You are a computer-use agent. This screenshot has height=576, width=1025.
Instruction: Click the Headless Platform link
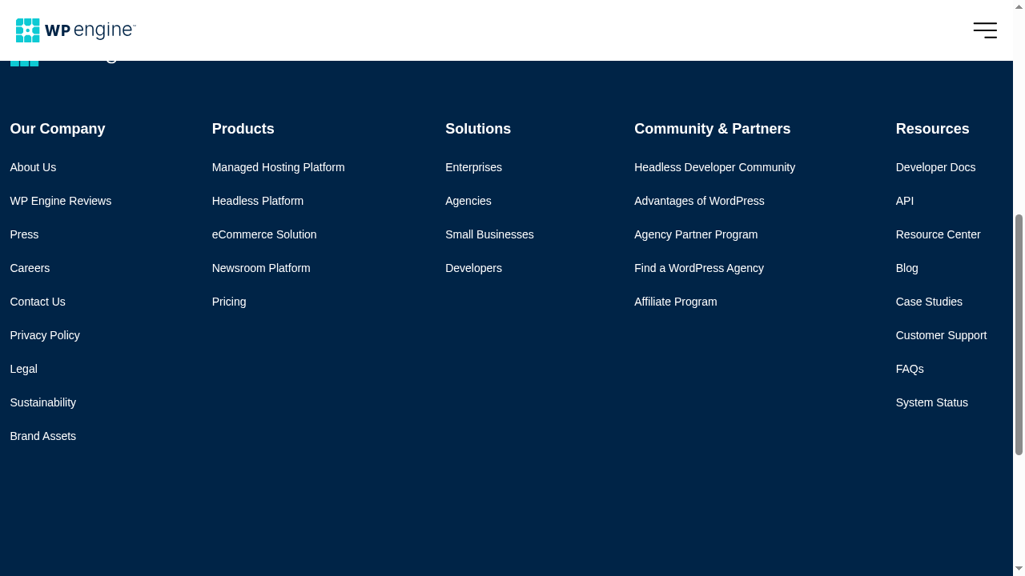pyautogui.click(x=258, y=201)
